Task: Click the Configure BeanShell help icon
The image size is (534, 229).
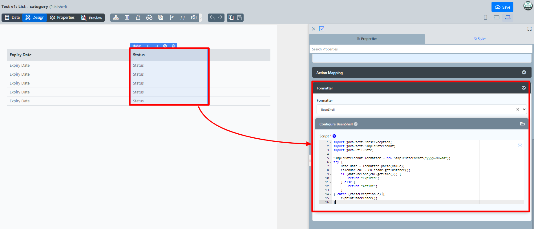Action: tap(356, 124)
